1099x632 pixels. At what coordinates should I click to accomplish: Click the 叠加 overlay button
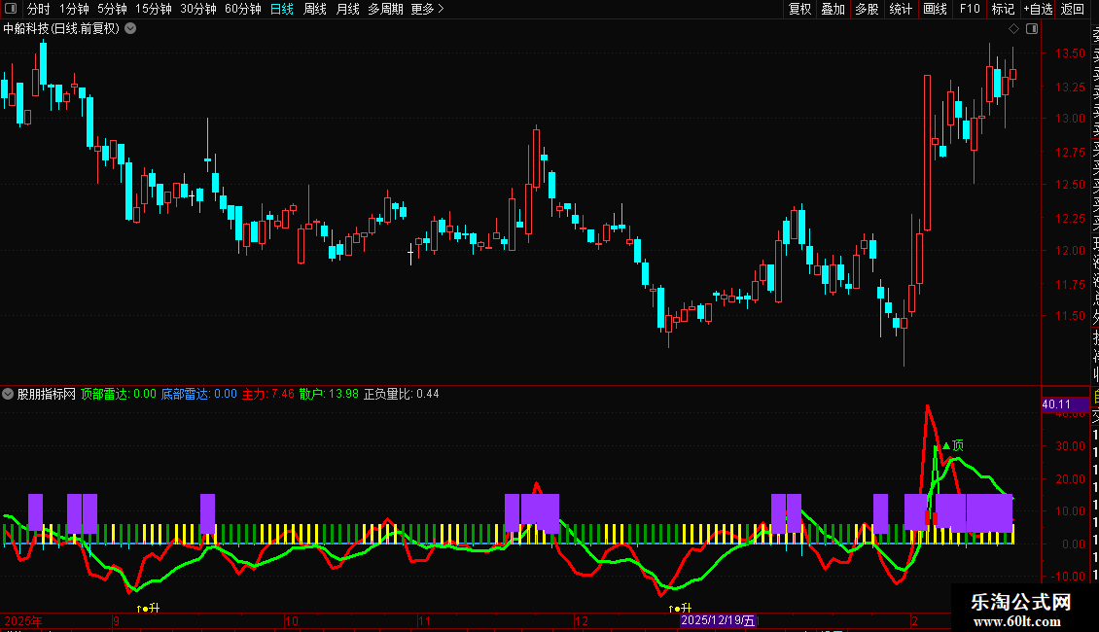point(833,9)
